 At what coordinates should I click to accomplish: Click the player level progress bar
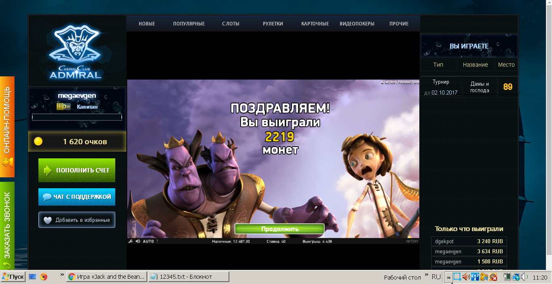pyautogui.click(x=77, y=117)
